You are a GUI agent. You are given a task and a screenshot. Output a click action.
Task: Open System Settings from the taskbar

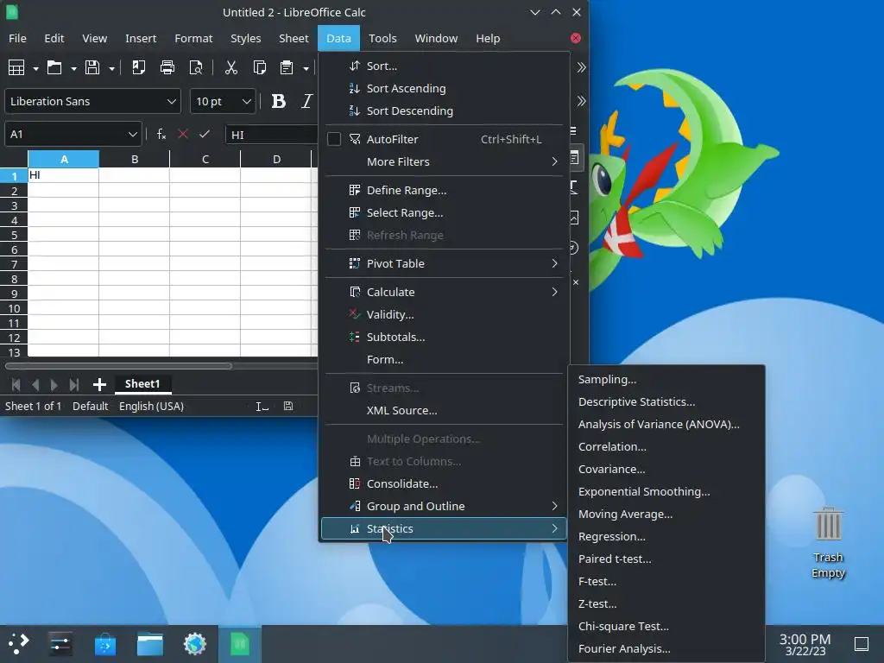(60, 643)
